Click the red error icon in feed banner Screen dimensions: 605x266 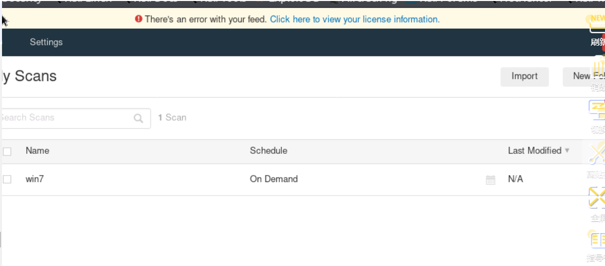tap(139, 19)
